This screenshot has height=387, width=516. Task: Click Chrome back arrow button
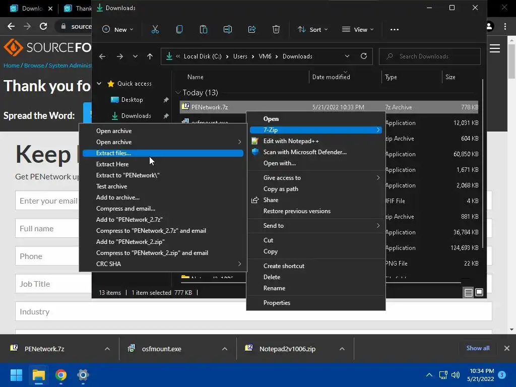(x=11, y=26)
